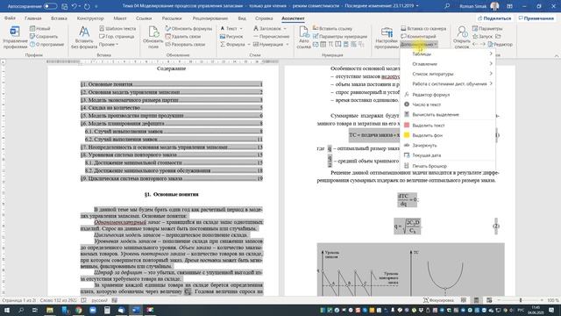Click contents entry §4. Скидка на количество
The height and width of the screenshot is (316, 561).
point(172,107)
